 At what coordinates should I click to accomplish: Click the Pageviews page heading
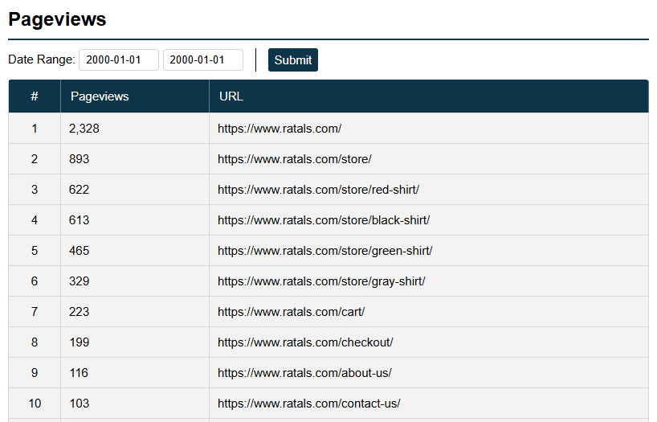tap(57, 19)
